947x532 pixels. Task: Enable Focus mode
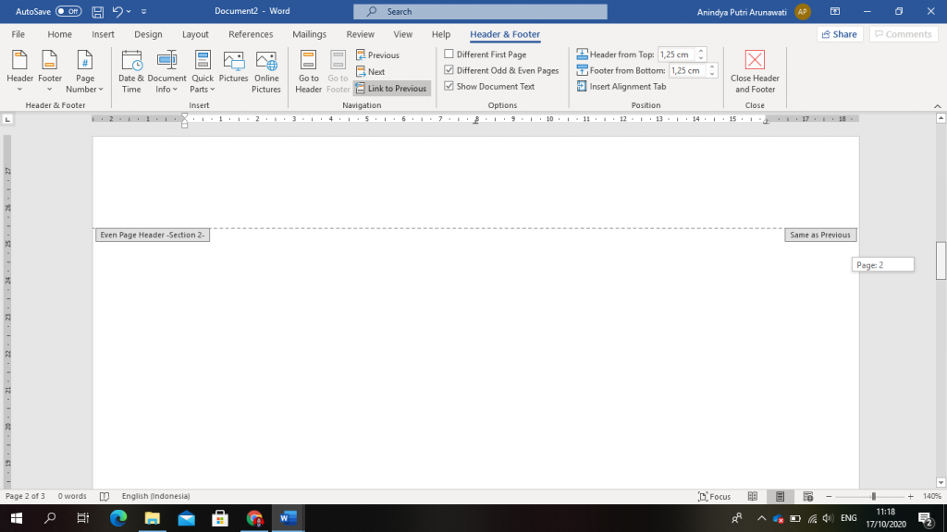pyautogui.click(x=714, y=496)
